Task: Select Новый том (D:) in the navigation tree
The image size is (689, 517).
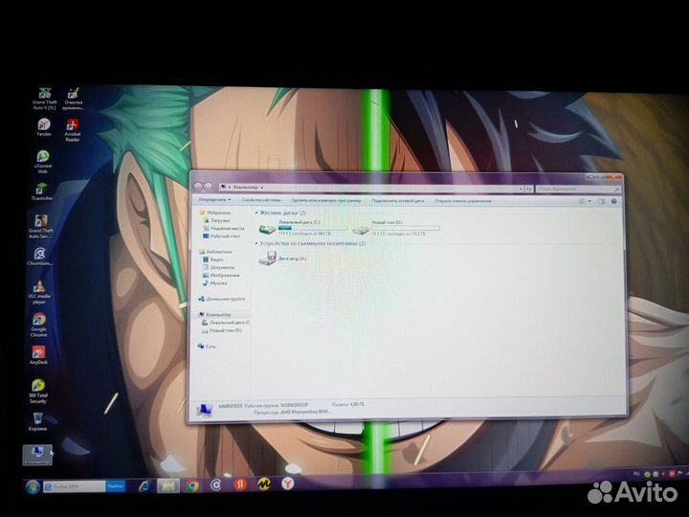Action: [x=221, y=330]
